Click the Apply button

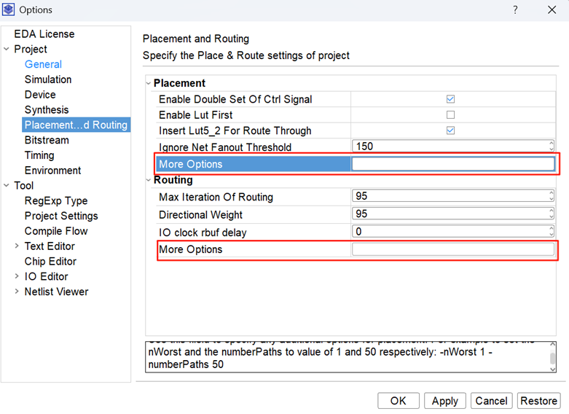[444, 401]
